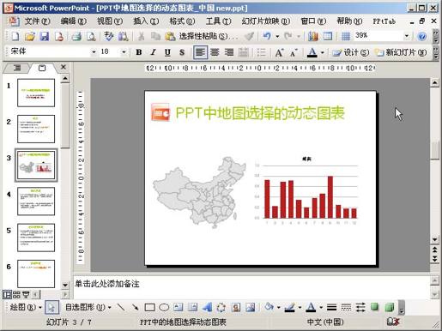Expand the 39% zoom dropdown
442x331 pixels.
tap(406, 36)
